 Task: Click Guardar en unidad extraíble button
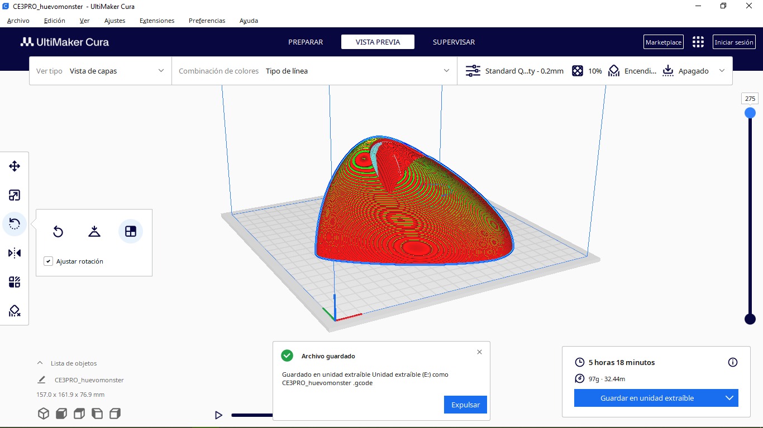pos(647,398)
